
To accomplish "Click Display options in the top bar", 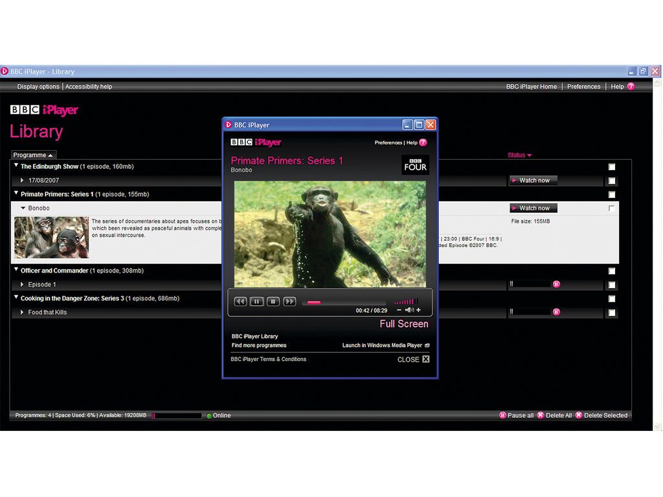I will (38, 86).
